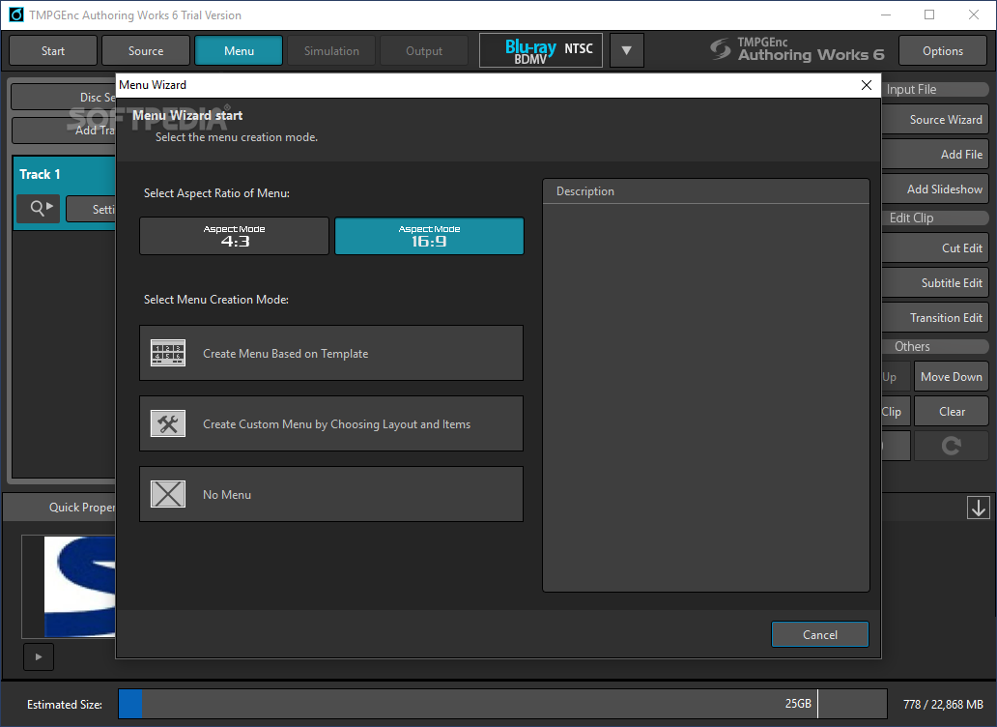Minimize the TMPGEnc window
The height and width of the screenshot is (727, 997).
886,15
